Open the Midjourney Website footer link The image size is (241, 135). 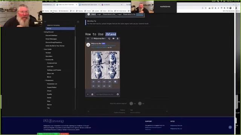point(176,126)
